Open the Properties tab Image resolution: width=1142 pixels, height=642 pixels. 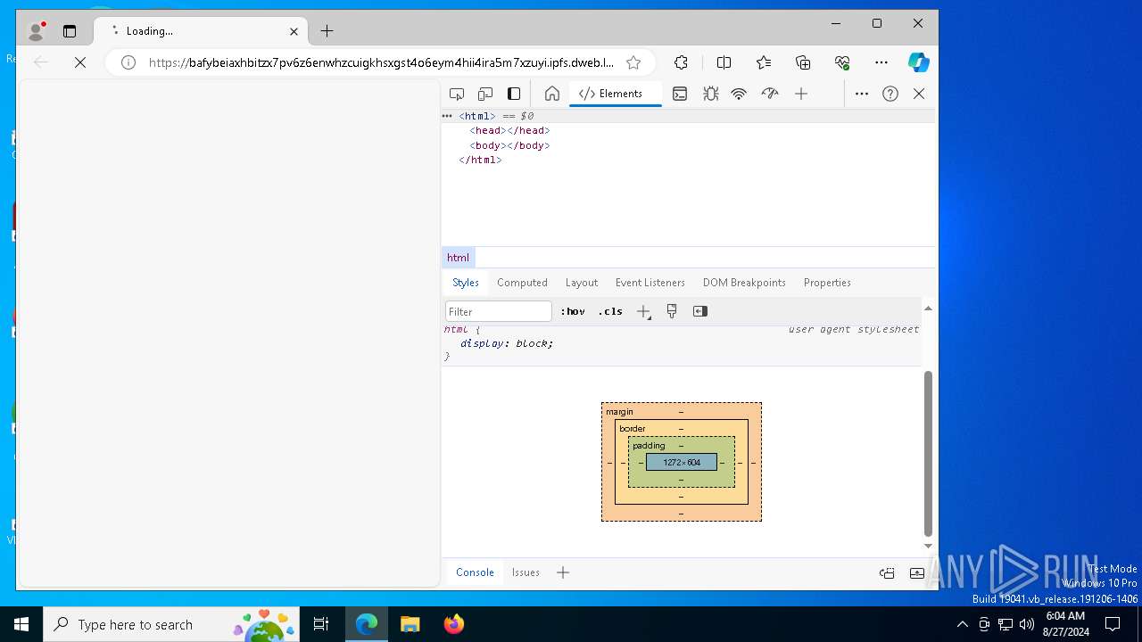827,283
